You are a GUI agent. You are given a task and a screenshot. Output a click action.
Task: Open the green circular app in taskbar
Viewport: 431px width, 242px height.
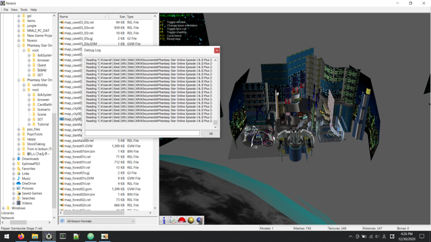pyautogui.click(x=91, y=236)
